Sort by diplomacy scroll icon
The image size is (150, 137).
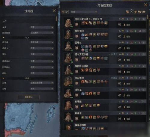click(127, 12)
